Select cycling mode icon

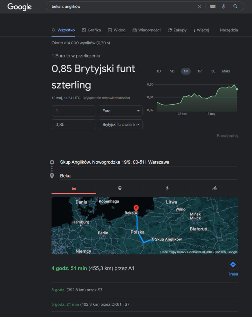click(x=215, y=188)
